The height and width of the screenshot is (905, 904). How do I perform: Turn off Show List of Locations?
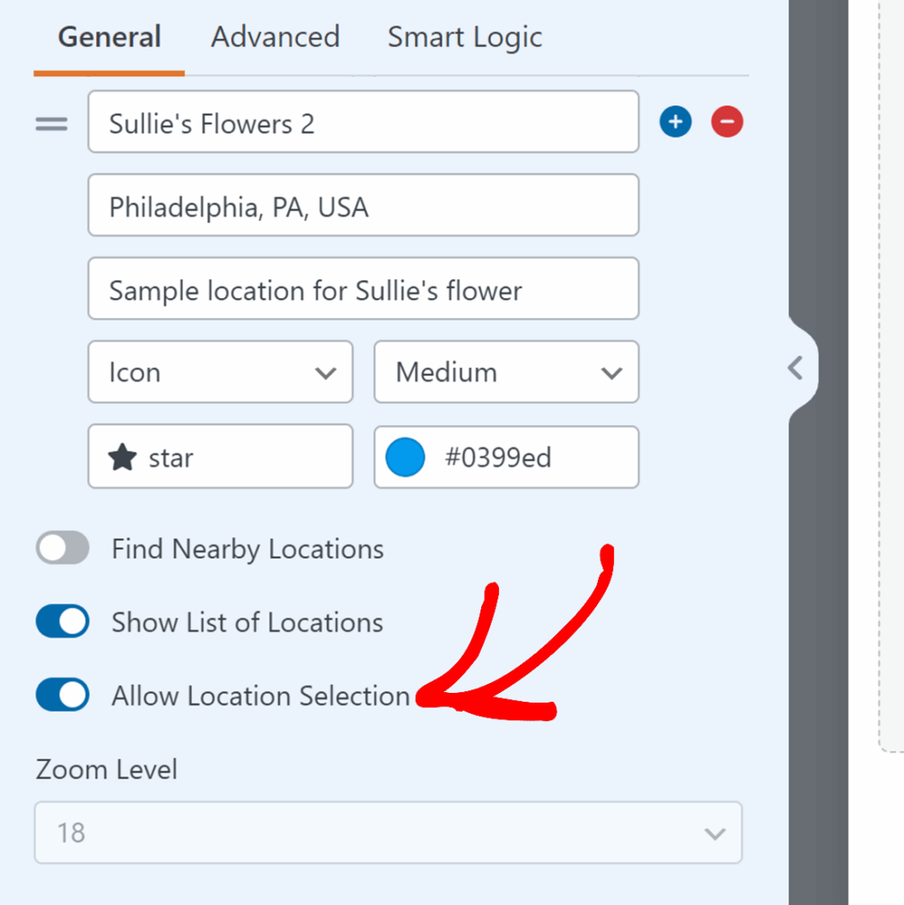click(63, 622)
